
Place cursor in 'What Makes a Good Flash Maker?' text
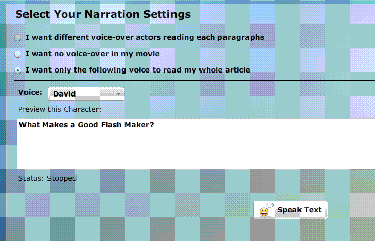(86, 125)
